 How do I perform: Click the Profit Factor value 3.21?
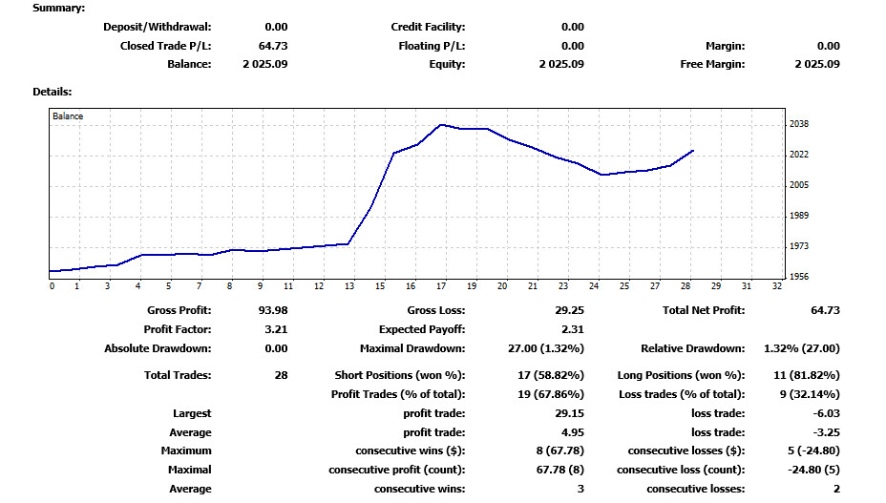pos(276,329)
